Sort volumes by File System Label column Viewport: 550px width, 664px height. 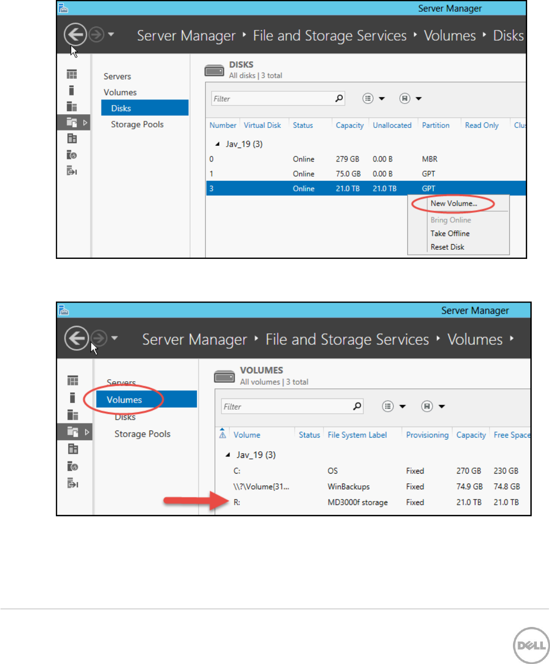tap(357, 435)
